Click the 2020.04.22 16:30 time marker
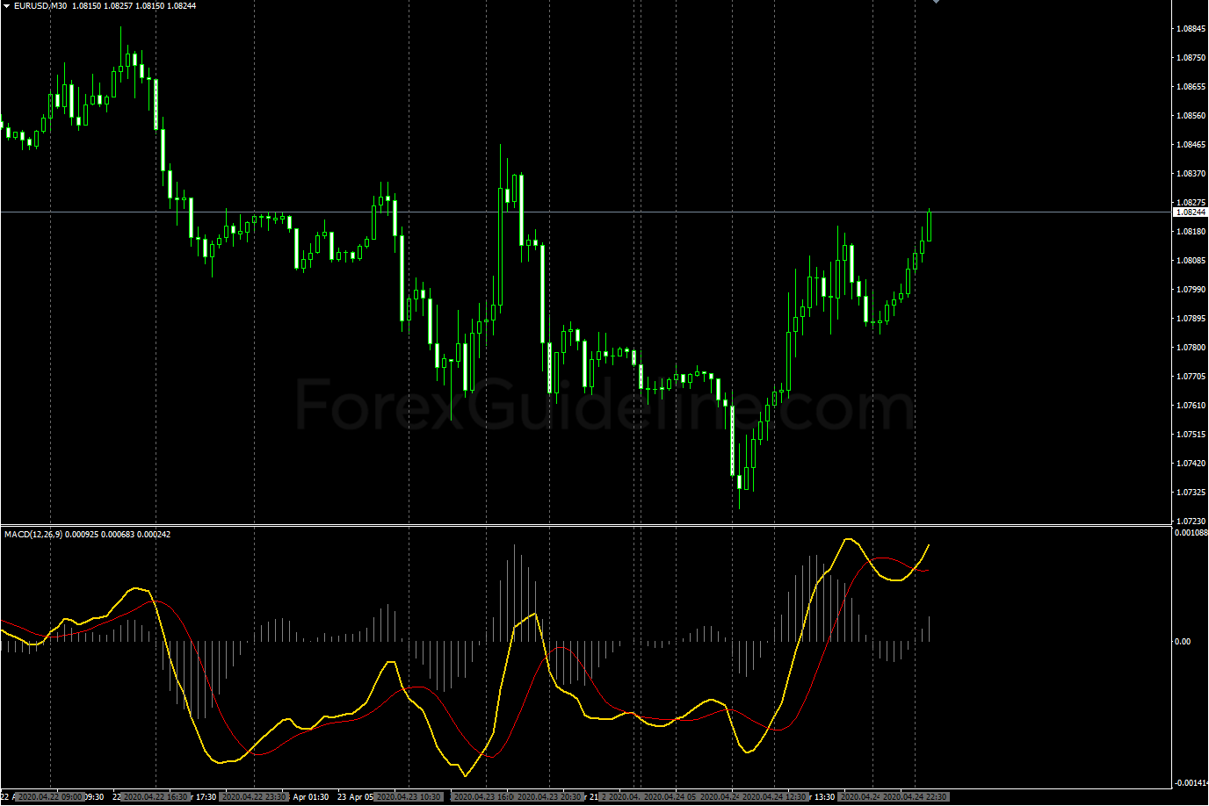The width and height of the screenshot is (1209, 806). [x=156, y=797]
